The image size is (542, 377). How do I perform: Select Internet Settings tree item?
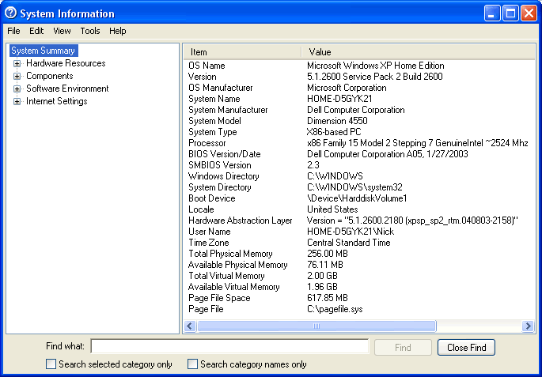(x=57, y=101)
